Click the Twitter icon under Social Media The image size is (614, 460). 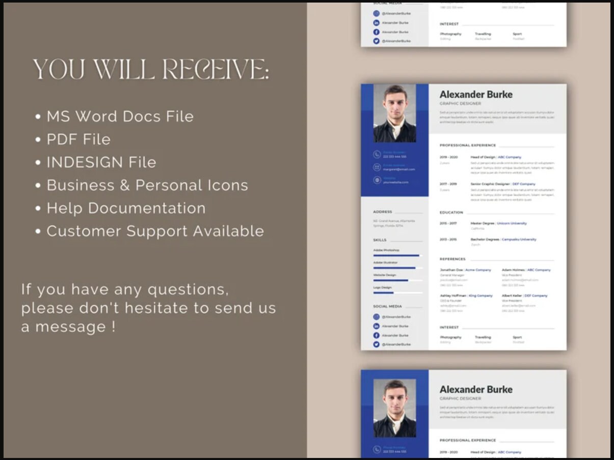pos(376,344)
